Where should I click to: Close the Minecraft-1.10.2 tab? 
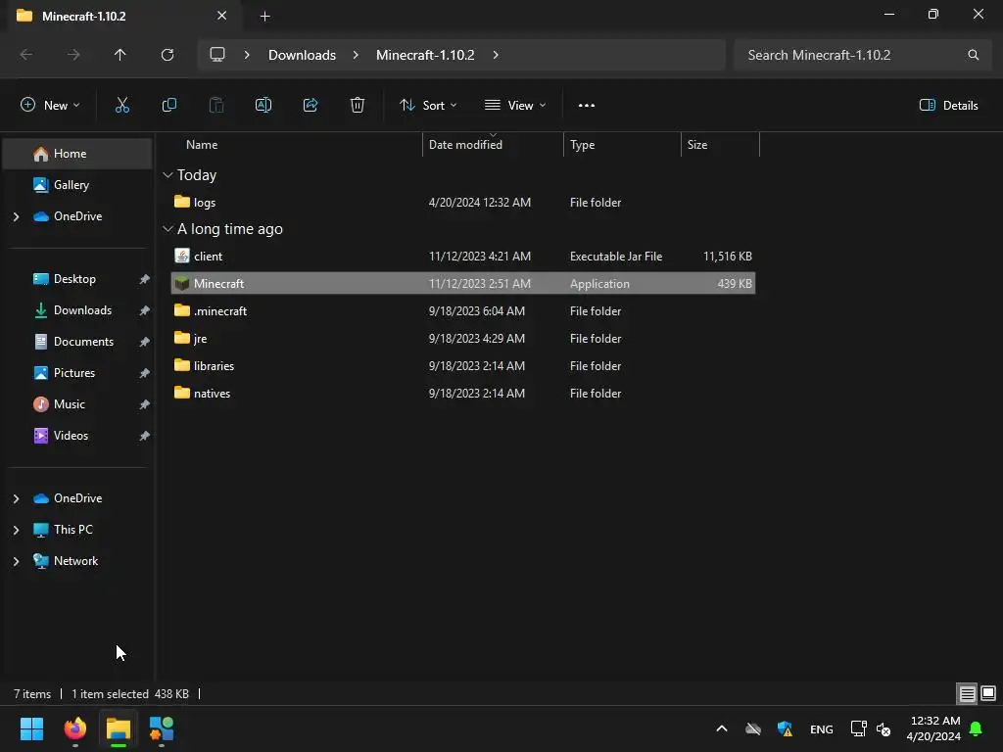point(222,16)
